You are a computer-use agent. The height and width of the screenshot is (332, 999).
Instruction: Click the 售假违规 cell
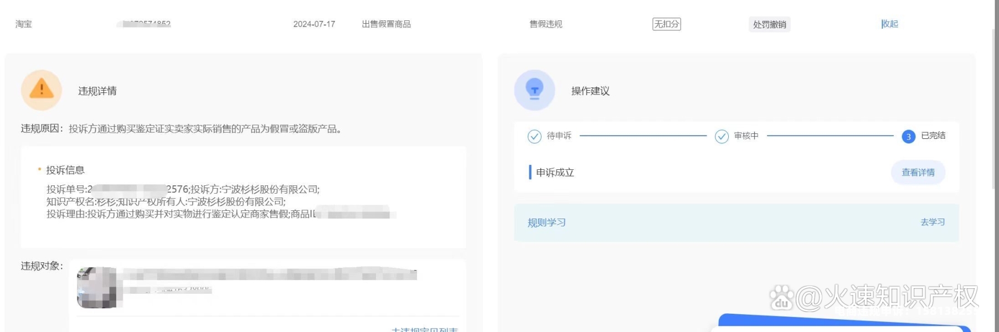pyautogui.click(x=546, y=24)
